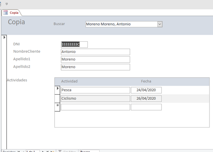Click the new record asterisk selector
The image size is (213, 152).
(57, 107)
